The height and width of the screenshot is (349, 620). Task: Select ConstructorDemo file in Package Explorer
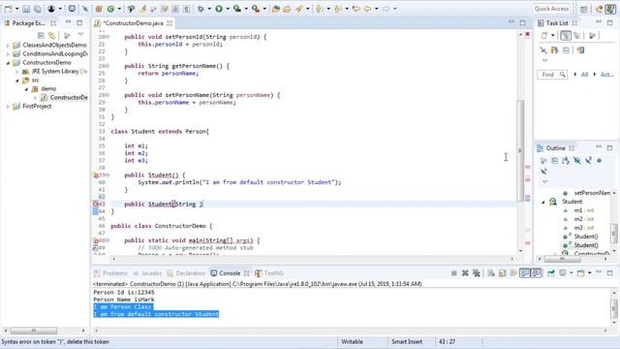coord(69,97)
